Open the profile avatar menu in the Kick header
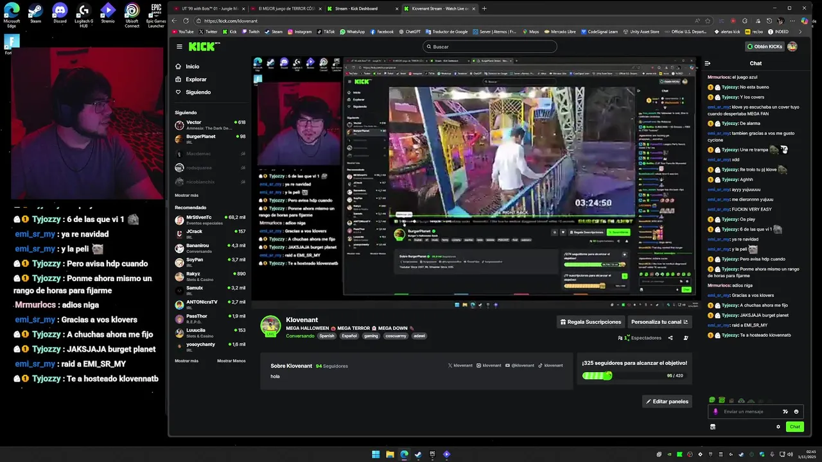The height and width of the screenshot is (462, 822). point(792,47)
